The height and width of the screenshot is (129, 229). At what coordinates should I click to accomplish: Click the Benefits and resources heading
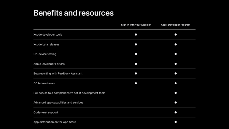click(74, 13)
